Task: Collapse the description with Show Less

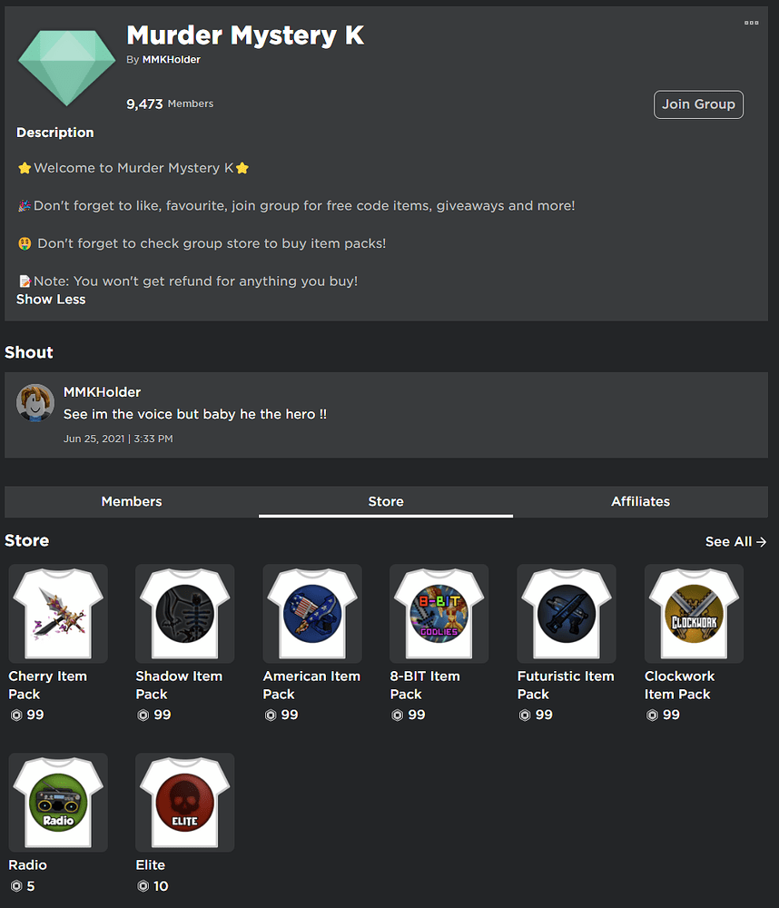Action: [50, 299]
